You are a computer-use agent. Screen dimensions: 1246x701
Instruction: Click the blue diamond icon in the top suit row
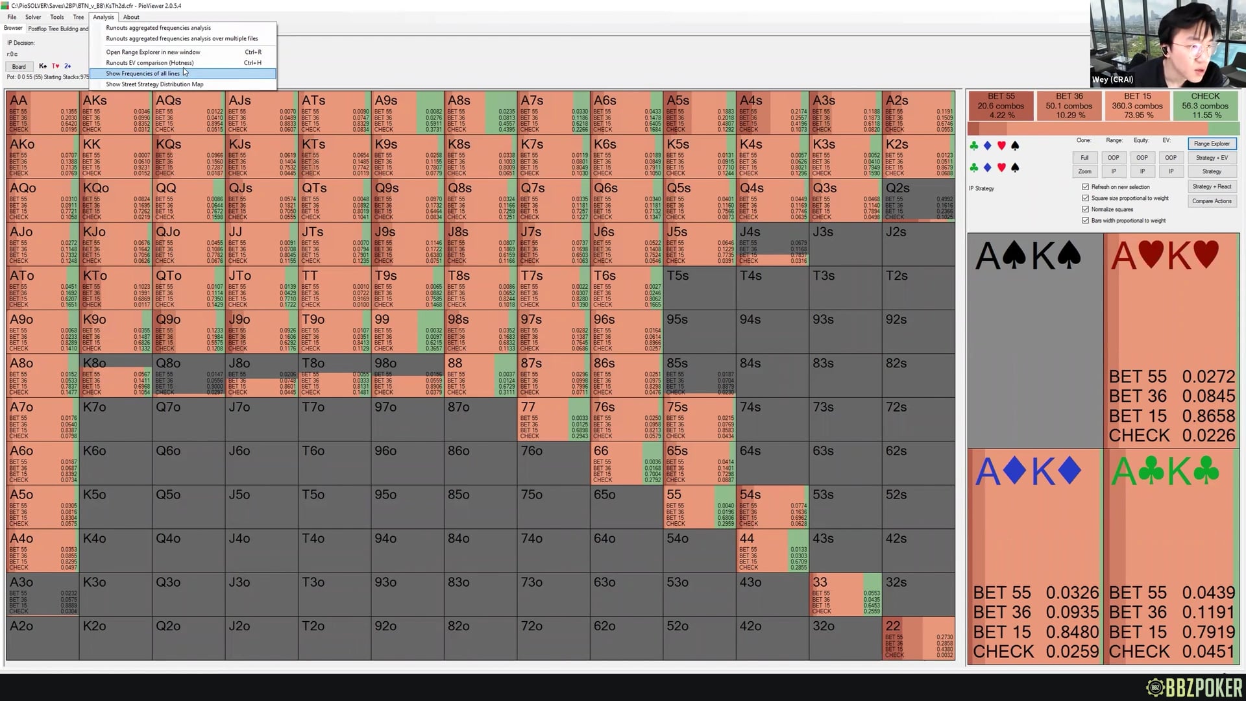tap(987, 146)
